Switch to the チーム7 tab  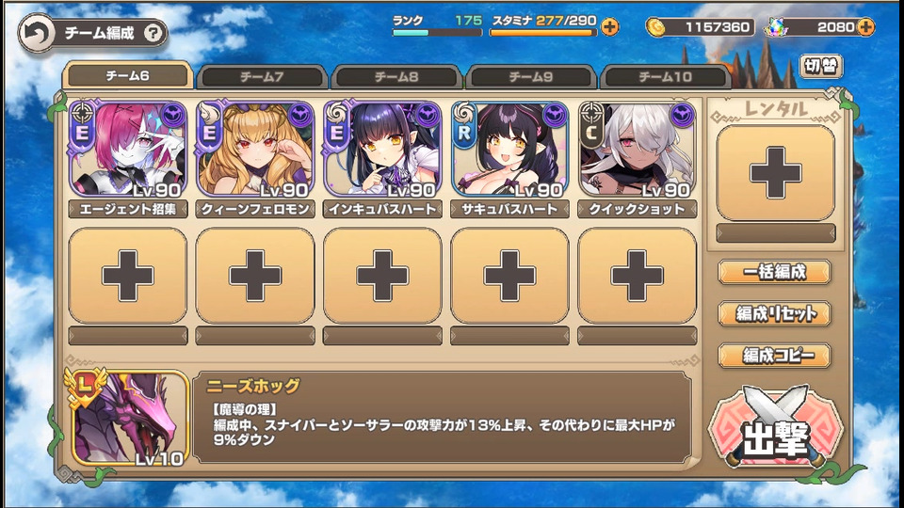point(262,76)
